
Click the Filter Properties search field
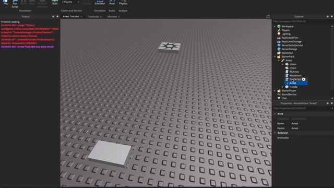(x=301, y=108)
